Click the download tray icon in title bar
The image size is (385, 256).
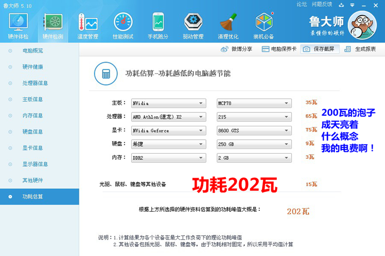(341, 5)
